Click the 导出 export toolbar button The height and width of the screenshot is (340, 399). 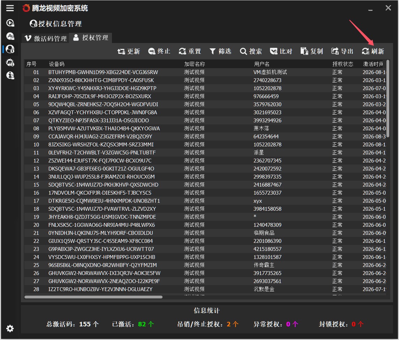342,51
